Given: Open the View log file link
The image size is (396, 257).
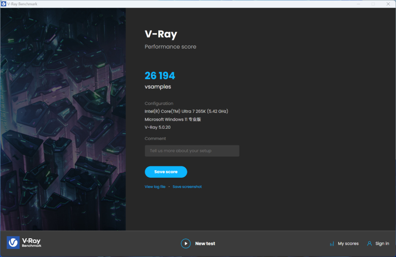Looking at the screenshot, I should pos(155,187).
